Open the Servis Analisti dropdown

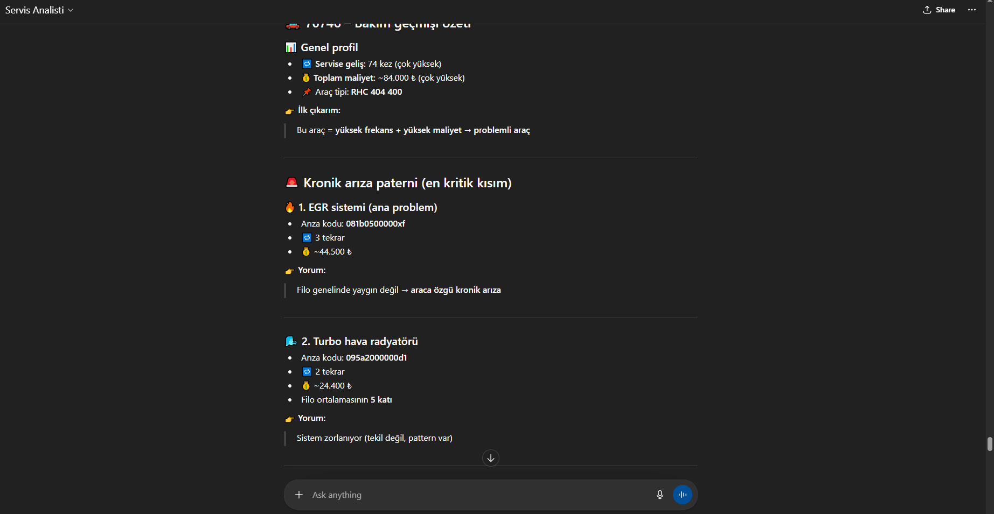coord(39,10)
